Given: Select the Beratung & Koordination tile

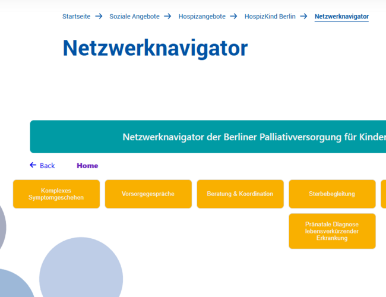Looking at the screenshot, I should point(240,194).
